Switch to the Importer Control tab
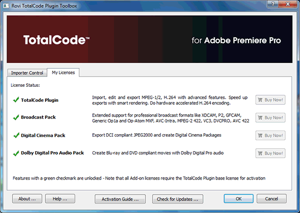The width and height of the screenshot is (300, 213). pos(27,73)
